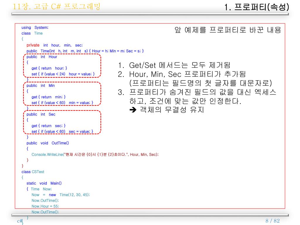The height and width of the screenshot is (225, 300).
Task: Click the 'public int Hour' property declaration
Action: [x=42, y=57]
